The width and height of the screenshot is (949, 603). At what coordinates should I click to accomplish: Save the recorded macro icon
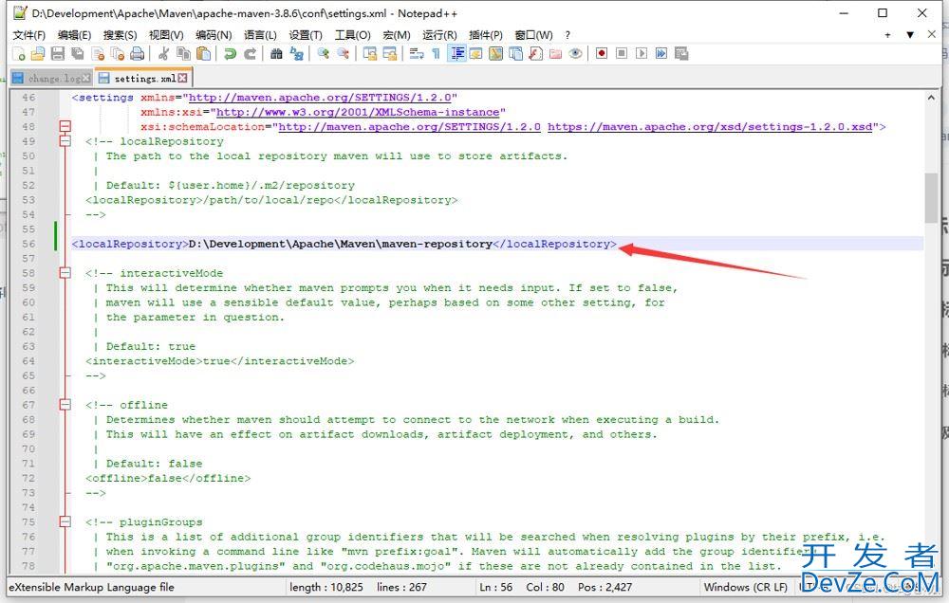[681, 54]
